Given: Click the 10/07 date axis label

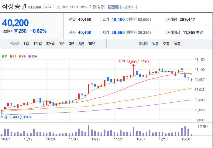Looking at the screenshot, I should click(5, 139).
